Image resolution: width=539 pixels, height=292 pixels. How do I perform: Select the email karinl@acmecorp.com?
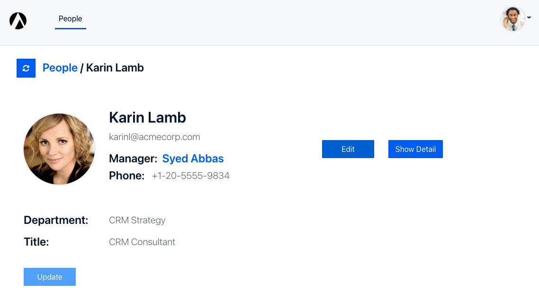coord(154,137)
